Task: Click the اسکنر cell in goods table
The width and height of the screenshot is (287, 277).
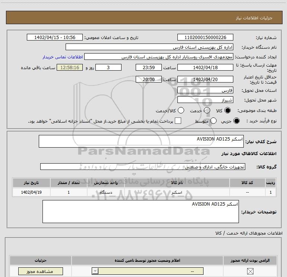Action: [177, 192]
